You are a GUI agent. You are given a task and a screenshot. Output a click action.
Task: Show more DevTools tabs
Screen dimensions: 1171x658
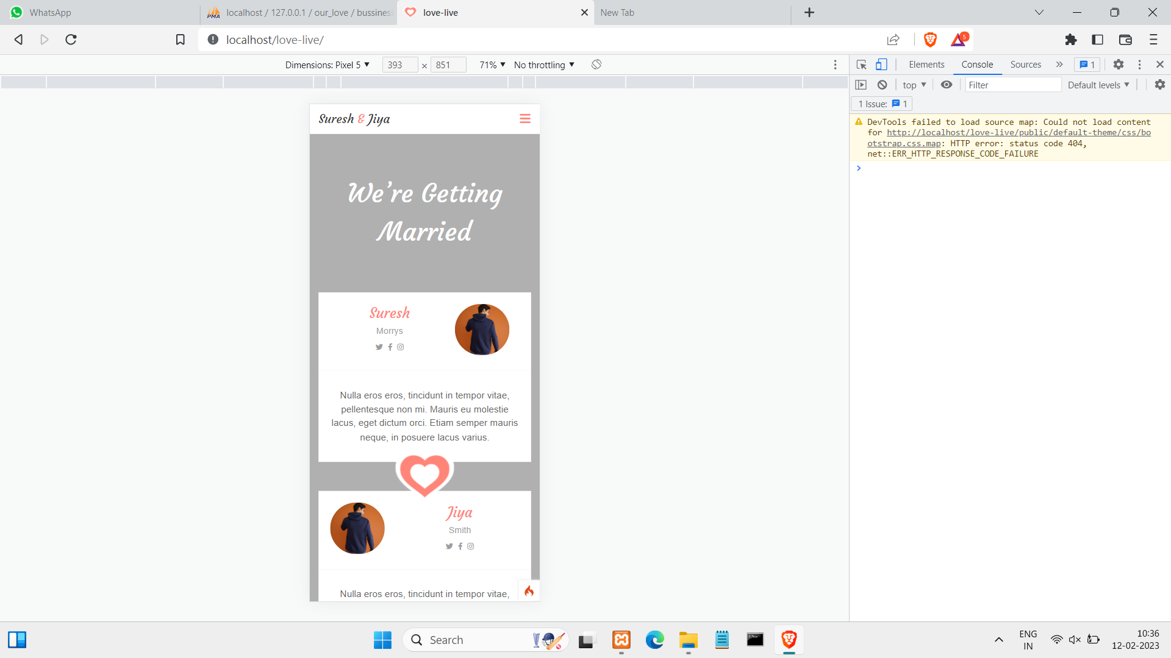click(x=1059, y=65)
